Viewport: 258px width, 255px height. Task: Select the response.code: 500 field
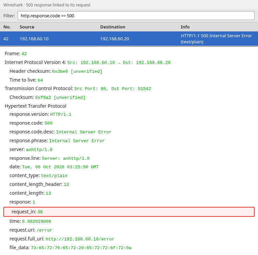pyautogui.click(x=31, y=123)
